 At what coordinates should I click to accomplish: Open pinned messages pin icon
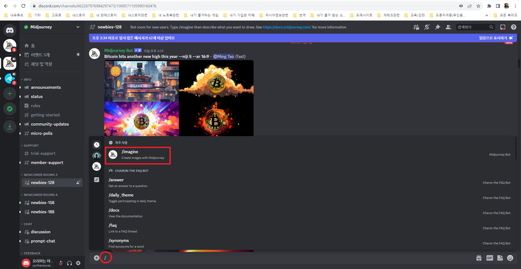438,27
